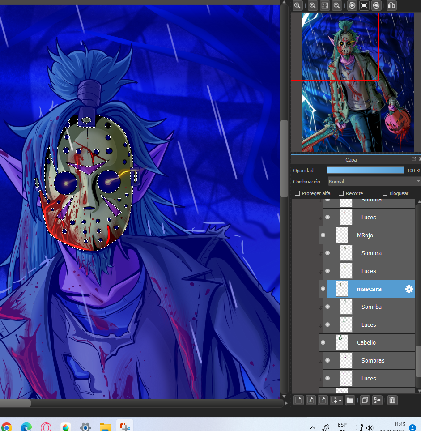Enable the Recorte clipping checkbox
This screenshot has height=431, width=421.
pyautogui.click(x=341, y=193)
